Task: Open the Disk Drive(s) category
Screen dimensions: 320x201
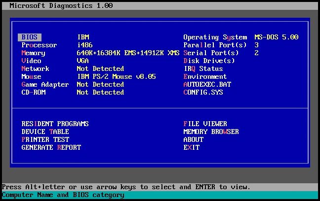Action: [x=209, y=61]
